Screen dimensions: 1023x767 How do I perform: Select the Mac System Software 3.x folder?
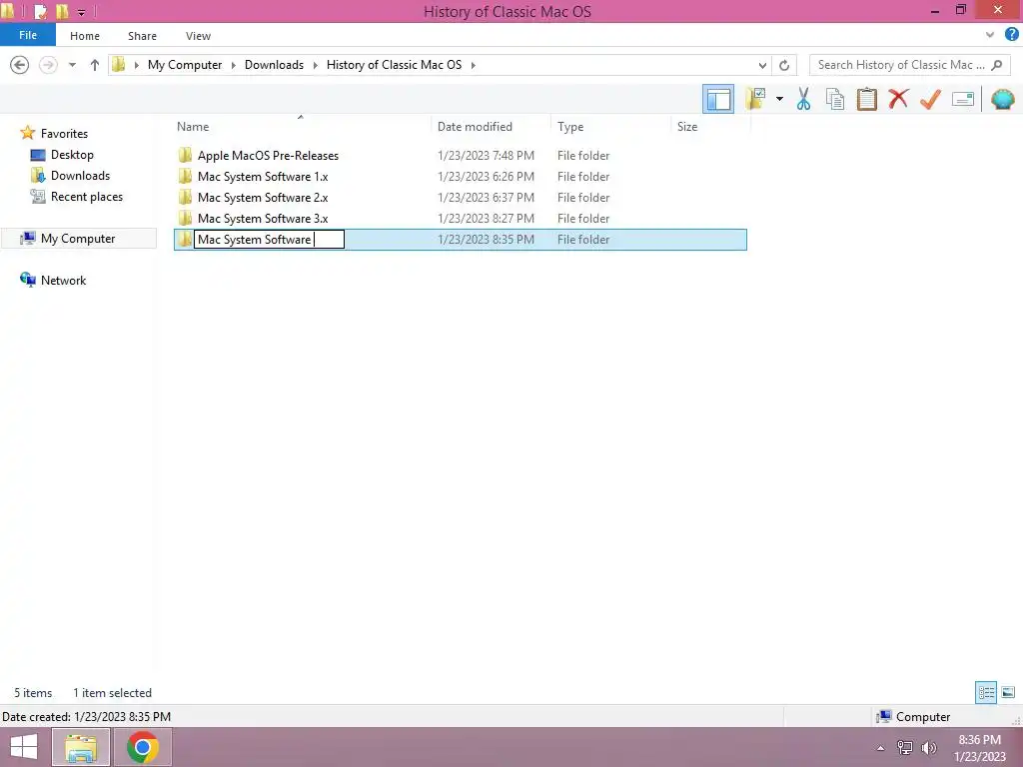coord(263,218)
